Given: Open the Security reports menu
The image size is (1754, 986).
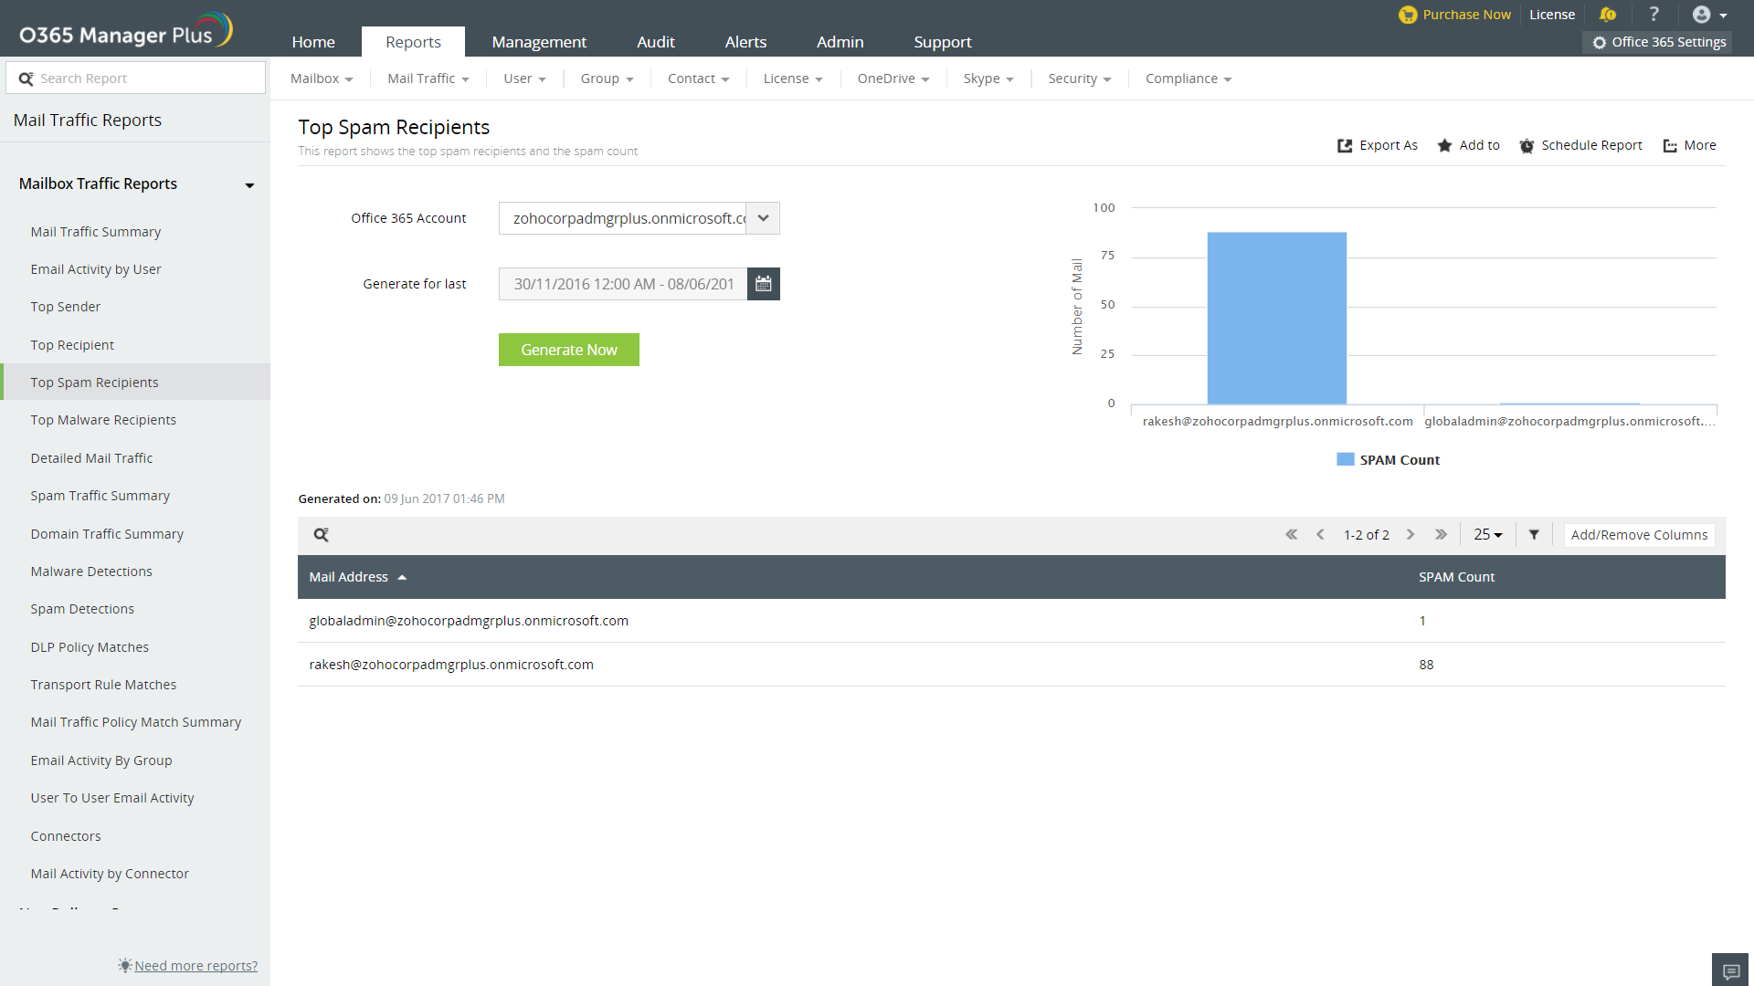Looking at the screenshot, I should click(1079, 79).
